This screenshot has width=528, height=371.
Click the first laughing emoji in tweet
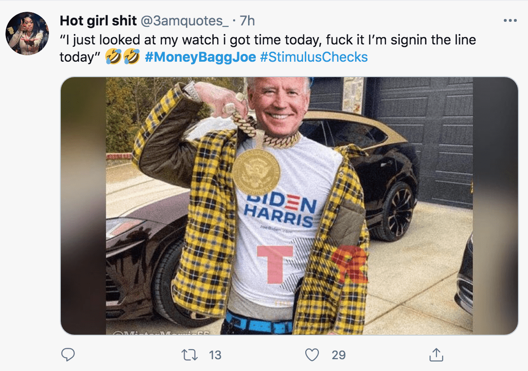[x=113, y=57]
